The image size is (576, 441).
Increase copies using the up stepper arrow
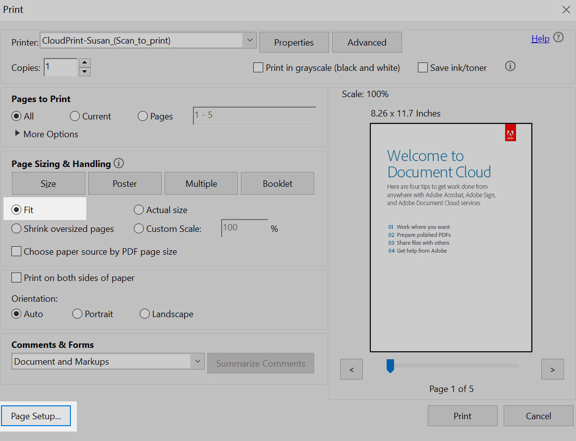84,63
